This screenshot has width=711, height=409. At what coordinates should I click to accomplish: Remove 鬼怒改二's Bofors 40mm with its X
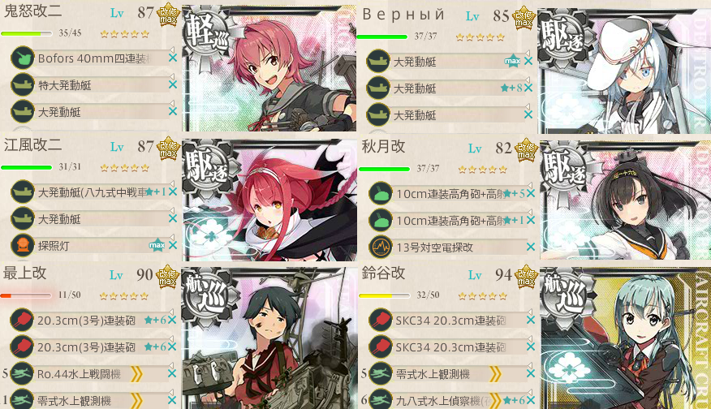[x=173, y=58]
